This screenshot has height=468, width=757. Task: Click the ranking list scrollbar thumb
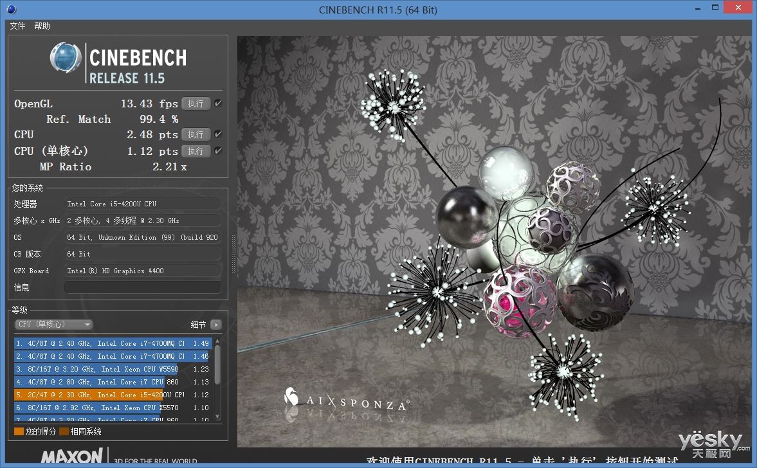pyautogui.click(x=217, y=364)
